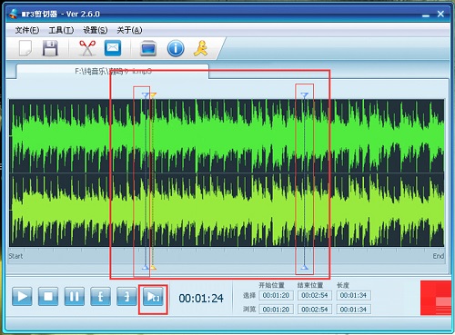Click the floppy disk save icon
The width and height of the screenshot is (455, 335).
(50, 48)
